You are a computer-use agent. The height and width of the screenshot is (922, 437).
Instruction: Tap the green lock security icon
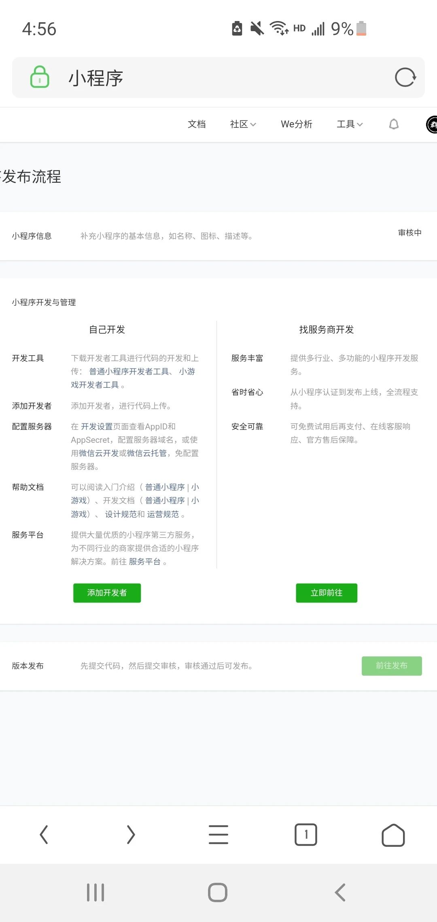pyautogui.click(x=40, y=77)
